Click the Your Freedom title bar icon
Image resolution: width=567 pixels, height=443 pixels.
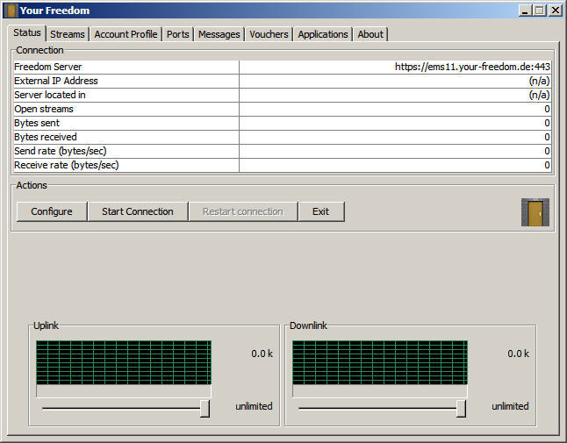click(x=11, y=11)
